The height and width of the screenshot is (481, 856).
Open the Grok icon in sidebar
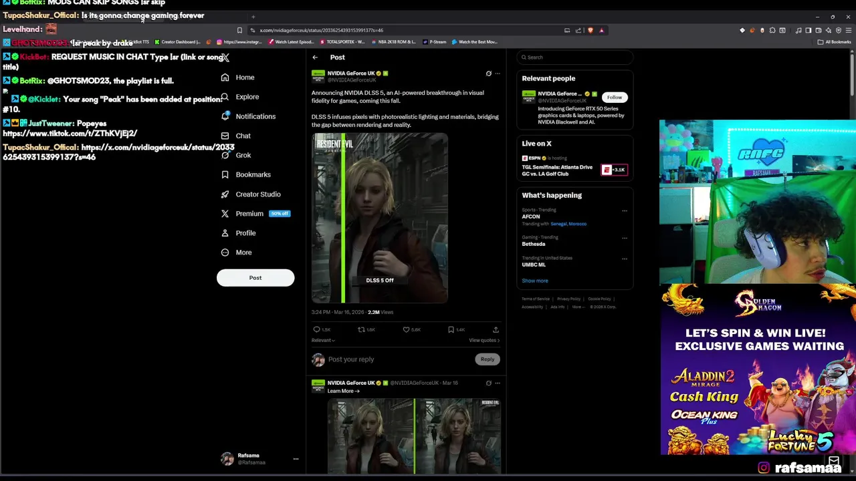(x=225, y=155)
